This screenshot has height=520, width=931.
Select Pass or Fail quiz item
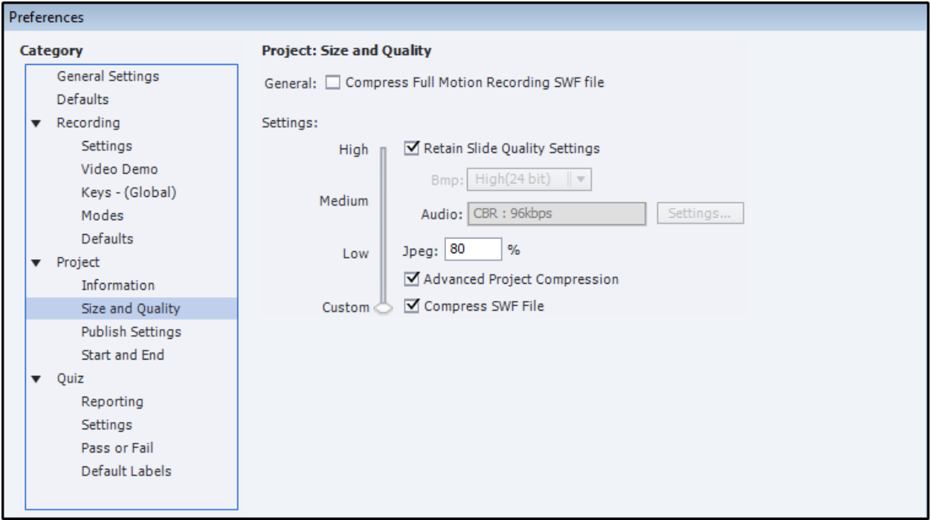pos(117,448)
